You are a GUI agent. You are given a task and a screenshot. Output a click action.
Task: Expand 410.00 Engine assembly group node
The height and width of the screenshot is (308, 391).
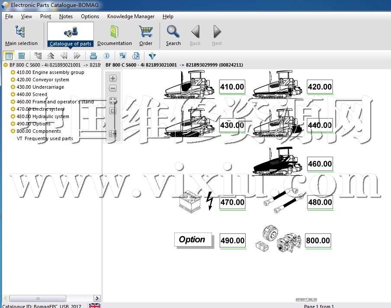click(x=13, y=73)
